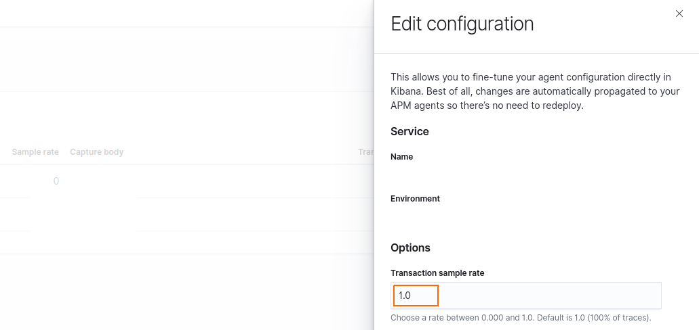This screenshot has width=699, height=330.
Task: Sort by the Sample rate column header
Action: pos(35,152)
